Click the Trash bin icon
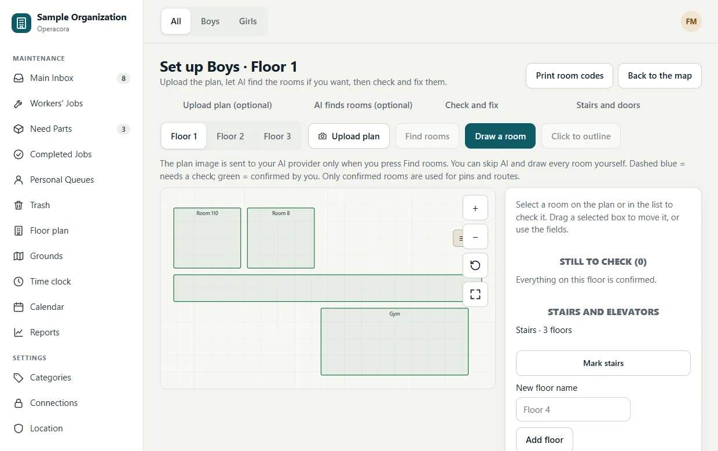 [19, 205]
